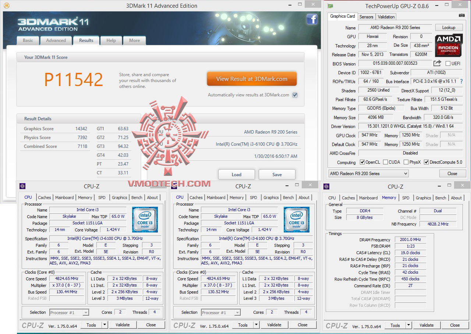Open the Advanced tab in 3DMark 11

[x=56, y=40]
